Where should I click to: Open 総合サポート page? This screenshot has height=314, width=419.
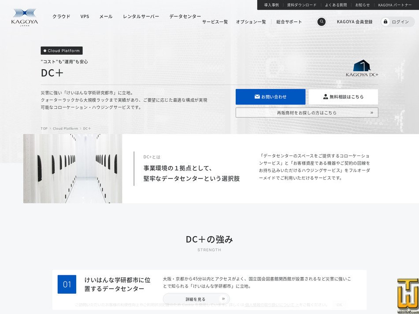click(289, 22)
